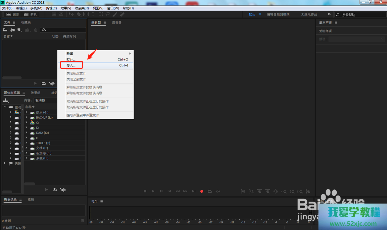Open the 效果(S) menu
This screenshot has width=387, height=230.
pyautogui.click(x=66, y=8)
